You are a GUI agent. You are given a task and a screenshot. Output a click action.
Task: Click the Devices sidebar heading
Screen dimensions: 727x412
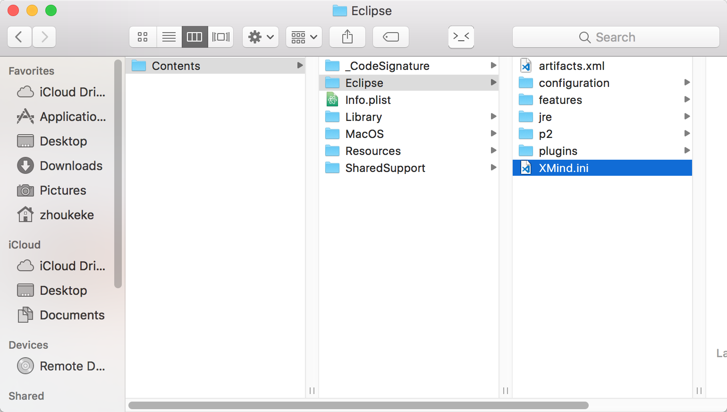pos(28,345)
